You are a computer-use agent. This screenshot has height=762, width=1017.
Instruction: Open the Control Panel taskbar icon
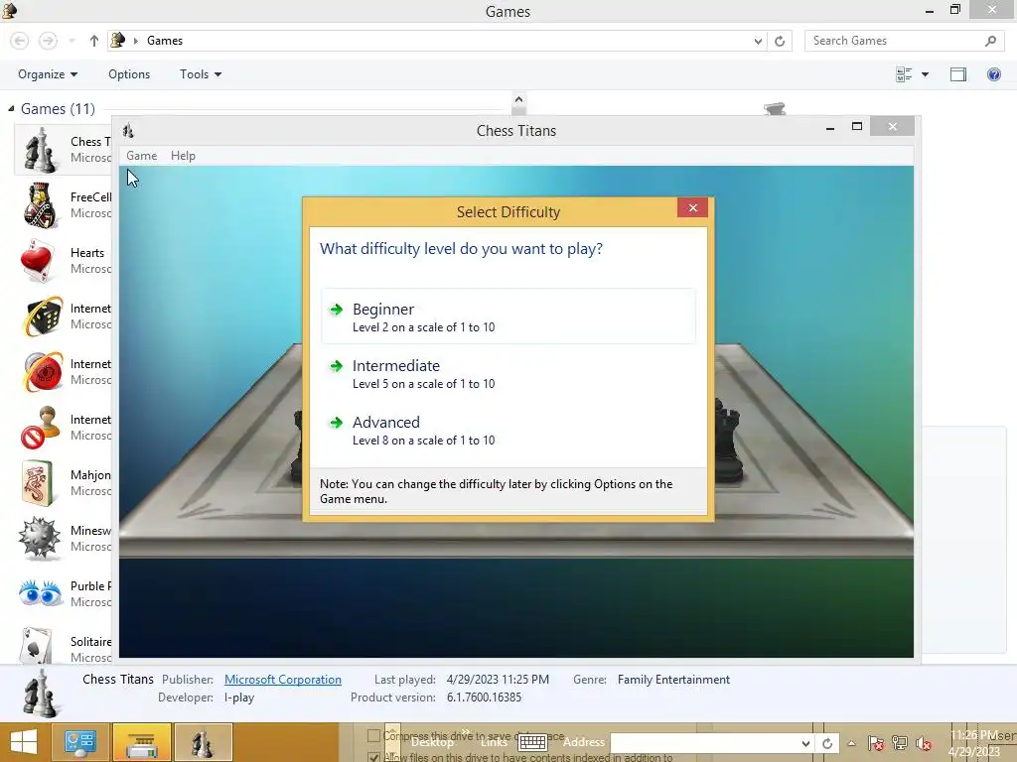point(79,742)
